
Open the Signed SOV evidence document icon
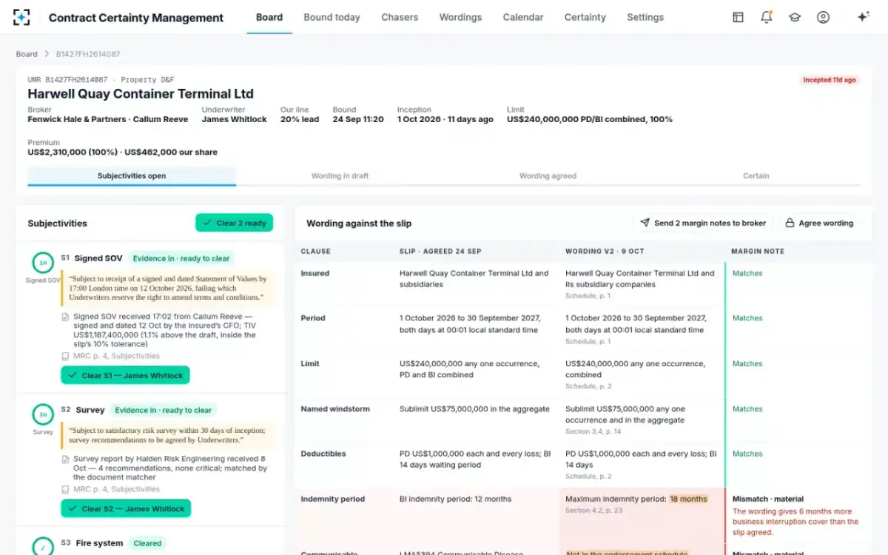(65, 317)
